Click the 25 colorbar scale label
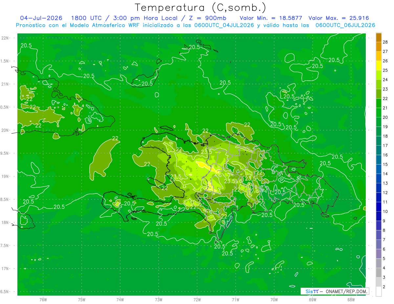 tap(385, 70)
